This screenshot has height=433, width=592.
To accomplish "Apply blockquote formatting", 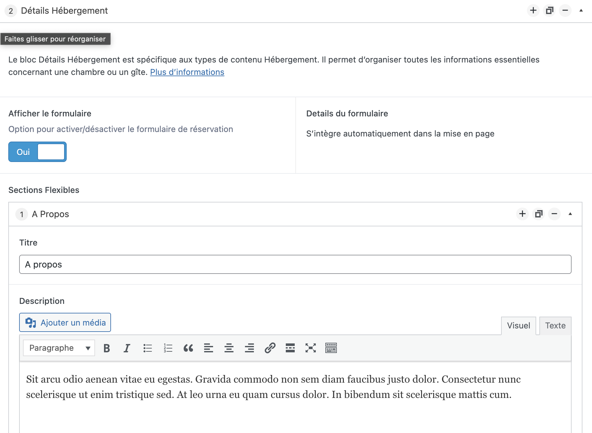I will pyautogui.click(x=188, y=348).
